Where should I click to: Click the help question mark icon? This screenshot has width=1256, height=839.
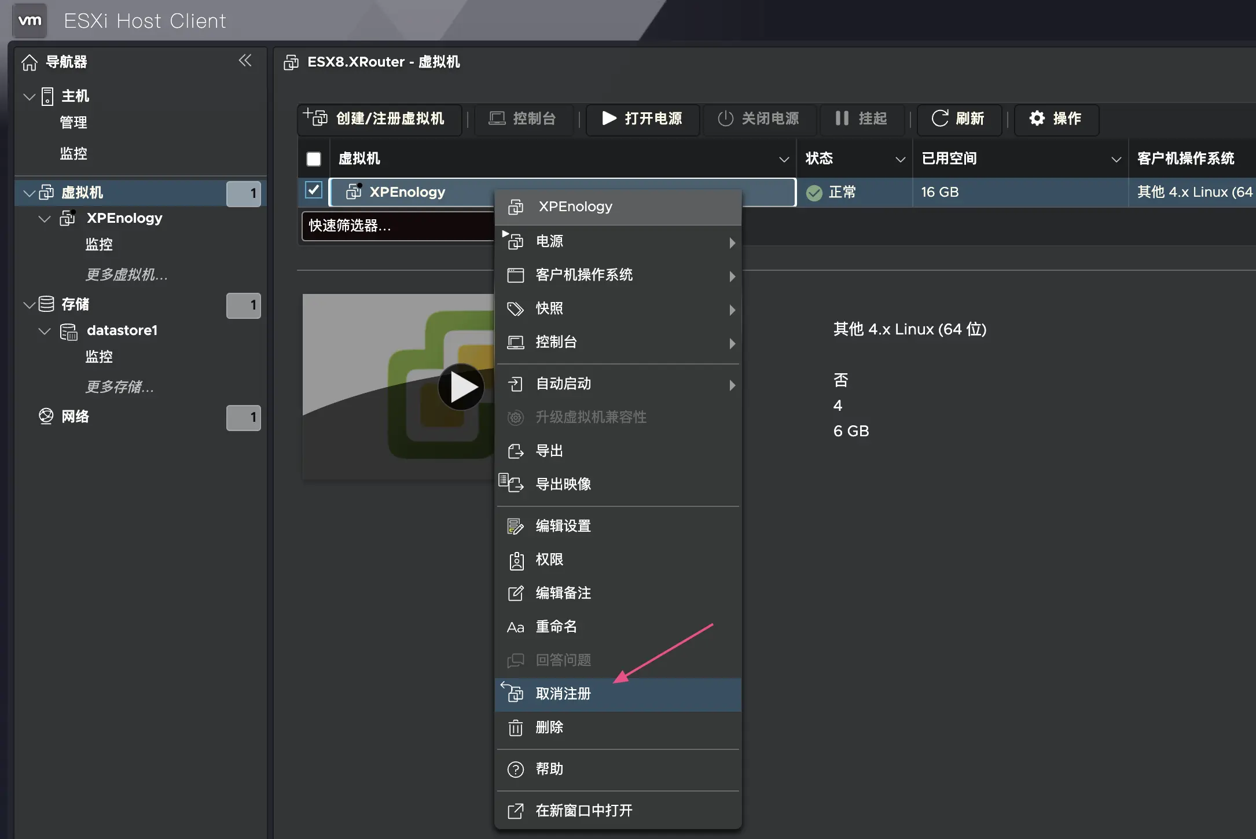tap(515, 770)
